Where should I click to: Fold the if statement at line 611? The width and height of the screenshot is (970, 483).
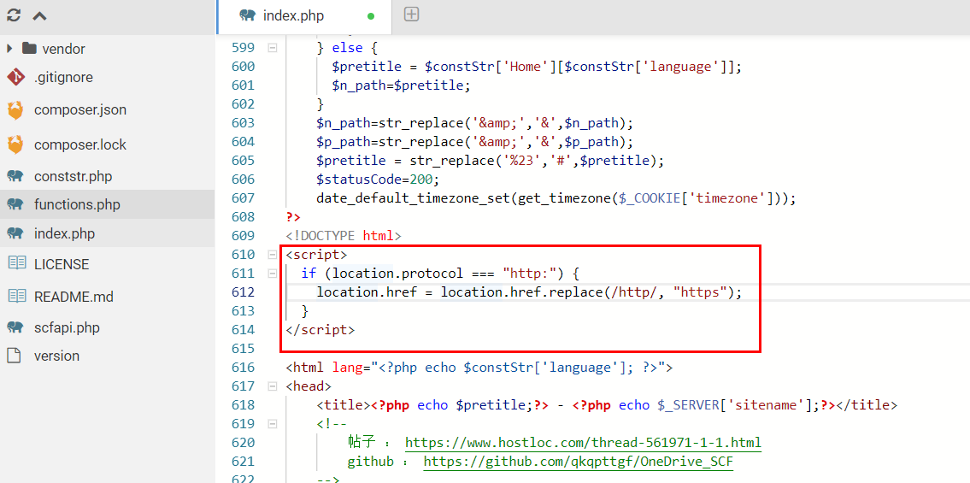(273, 274)
